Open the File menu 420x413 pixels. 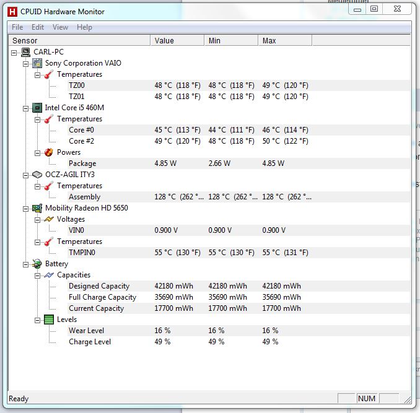click(17, 27)
